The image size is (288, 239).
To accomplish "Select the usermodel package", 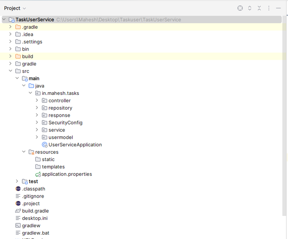I will tap(61, 137).
